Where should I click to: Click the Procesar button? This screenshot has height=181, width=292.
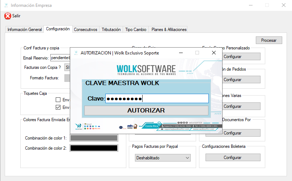269,40
